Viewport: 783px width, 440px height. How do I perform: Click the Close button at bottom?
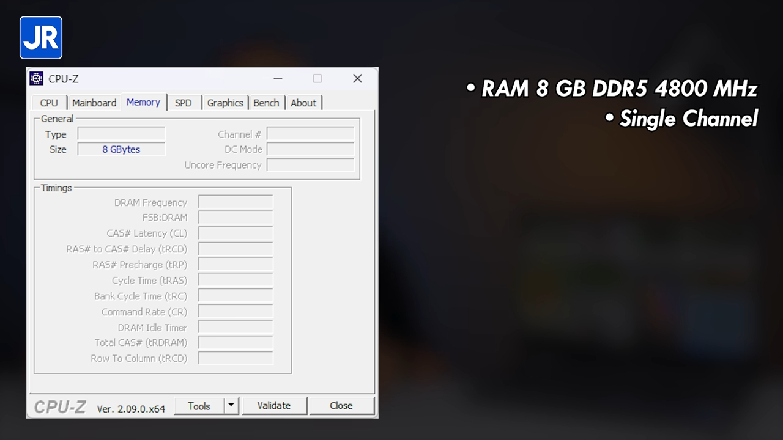point(341,406)
